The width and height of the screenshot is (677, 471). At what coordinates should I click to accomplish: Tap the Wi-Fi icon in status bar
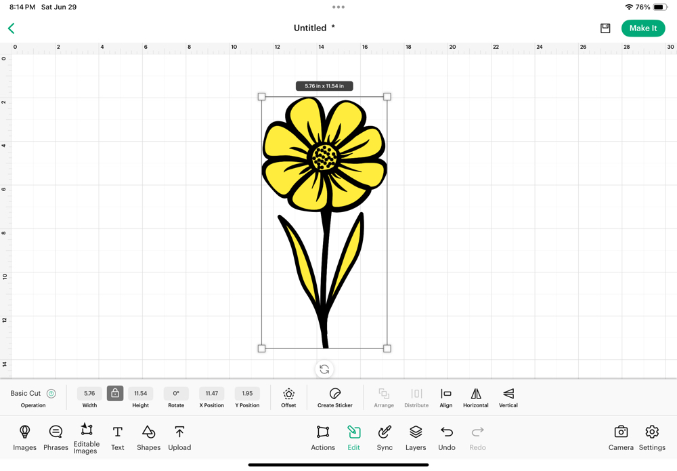pyautogui.click(x=629, y=7)
